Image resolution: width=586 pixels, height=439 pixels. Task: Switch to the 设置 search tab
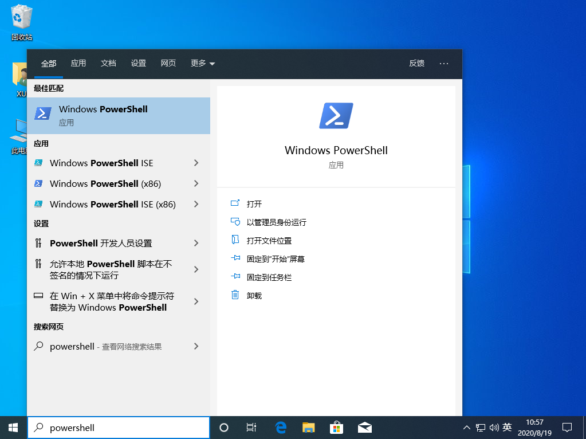click(x=138, y=63)
